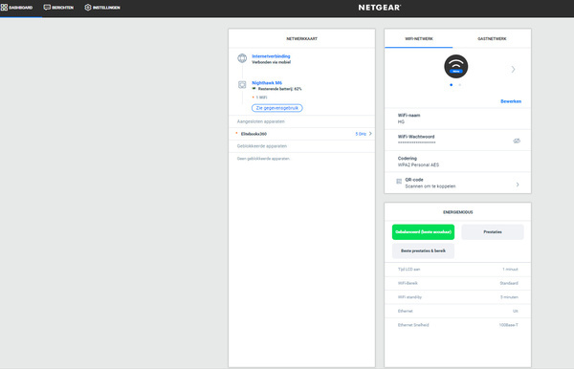
Task: Click the Dashboard grid icon
Action: click(x=4, y=8)
